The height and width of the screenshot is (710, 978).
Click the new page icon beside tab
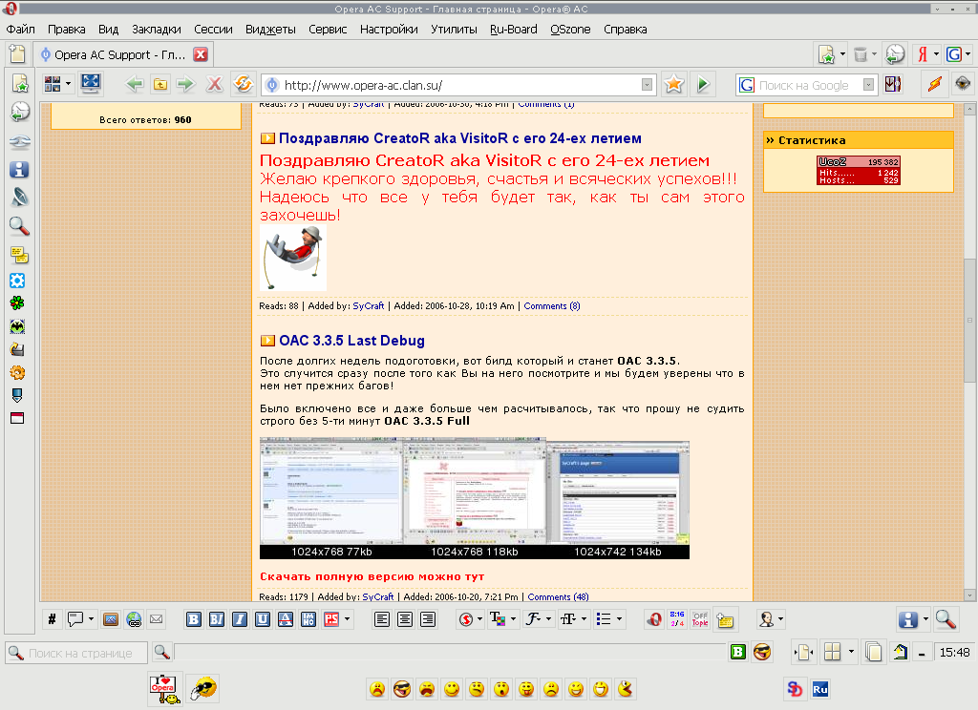point(17,54)
